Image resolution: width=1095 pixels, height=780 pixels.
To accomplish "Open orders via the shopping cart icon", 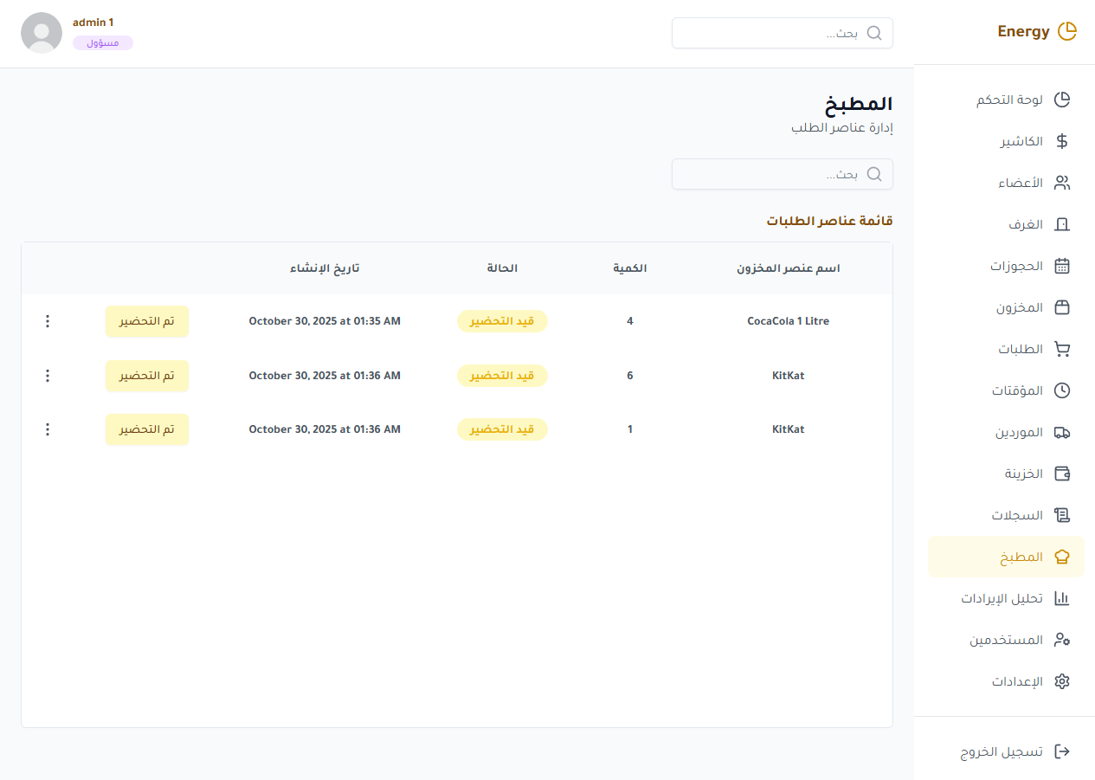I will tap(1062, 349).
